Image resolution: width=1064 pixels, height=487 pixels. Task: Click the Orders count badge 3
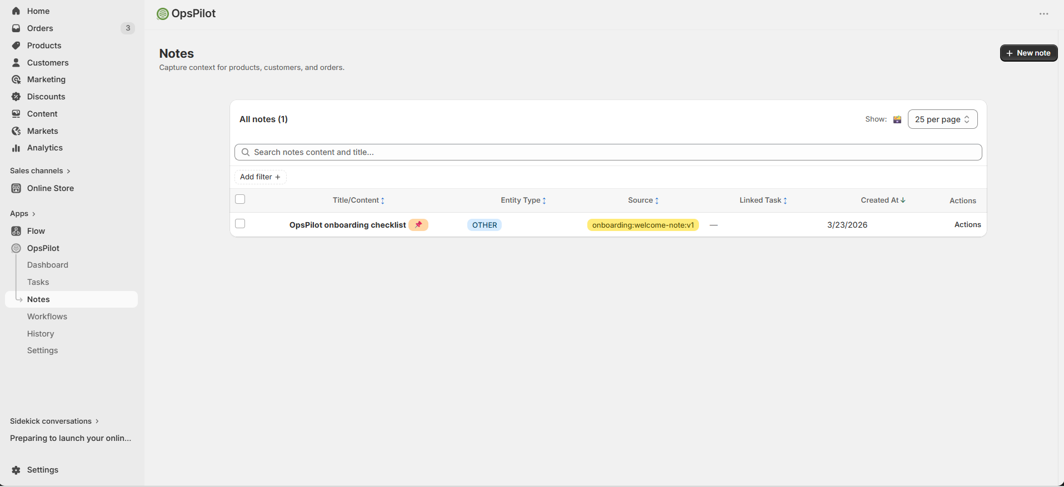(x=128, y=28)
